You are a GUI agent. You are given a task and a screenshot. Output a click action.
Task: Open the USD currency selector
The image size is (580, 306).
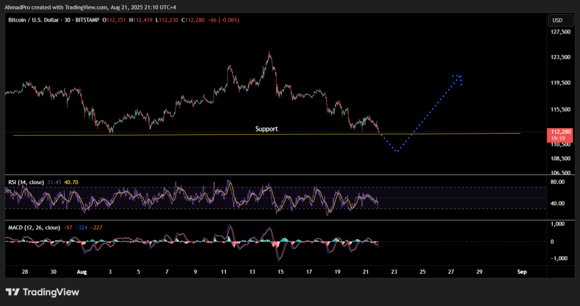click(x=557, y=20)
